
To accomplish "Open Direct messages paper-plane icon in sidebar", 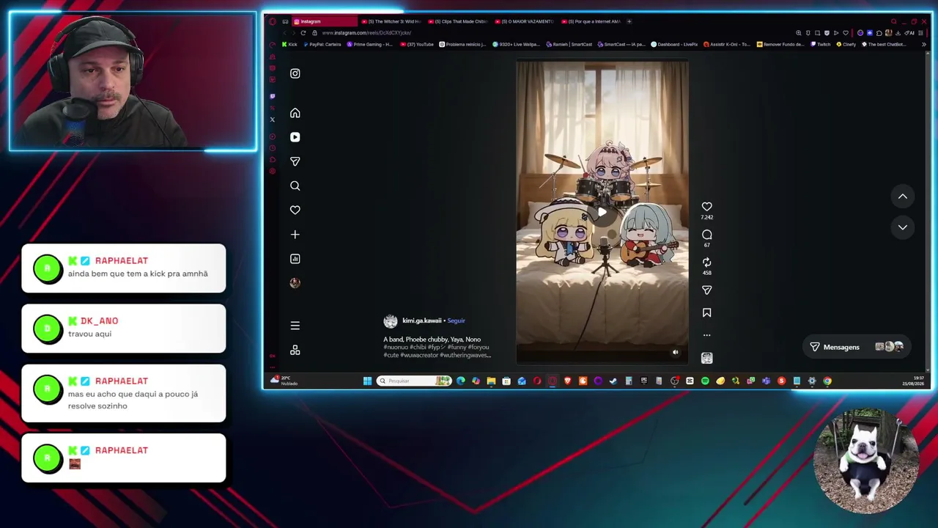I will coord(295,161).
